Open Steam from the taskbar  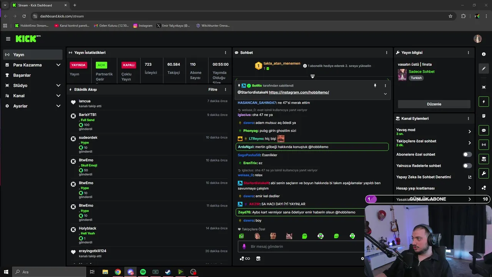pyautogui.click(x=168, y=272)
